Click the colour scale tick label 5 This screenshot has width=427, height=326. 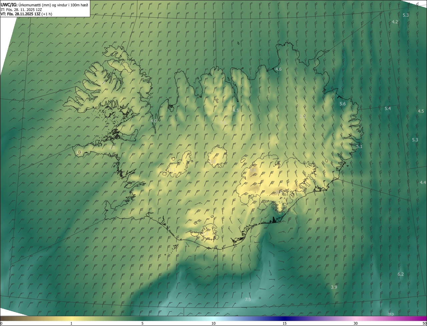(142, 324)
